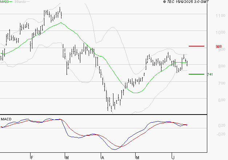Image resolution: width=228 pixels, height=160 pixels.
Task: Click the 1100 price axis label
Action: point(220,16)
